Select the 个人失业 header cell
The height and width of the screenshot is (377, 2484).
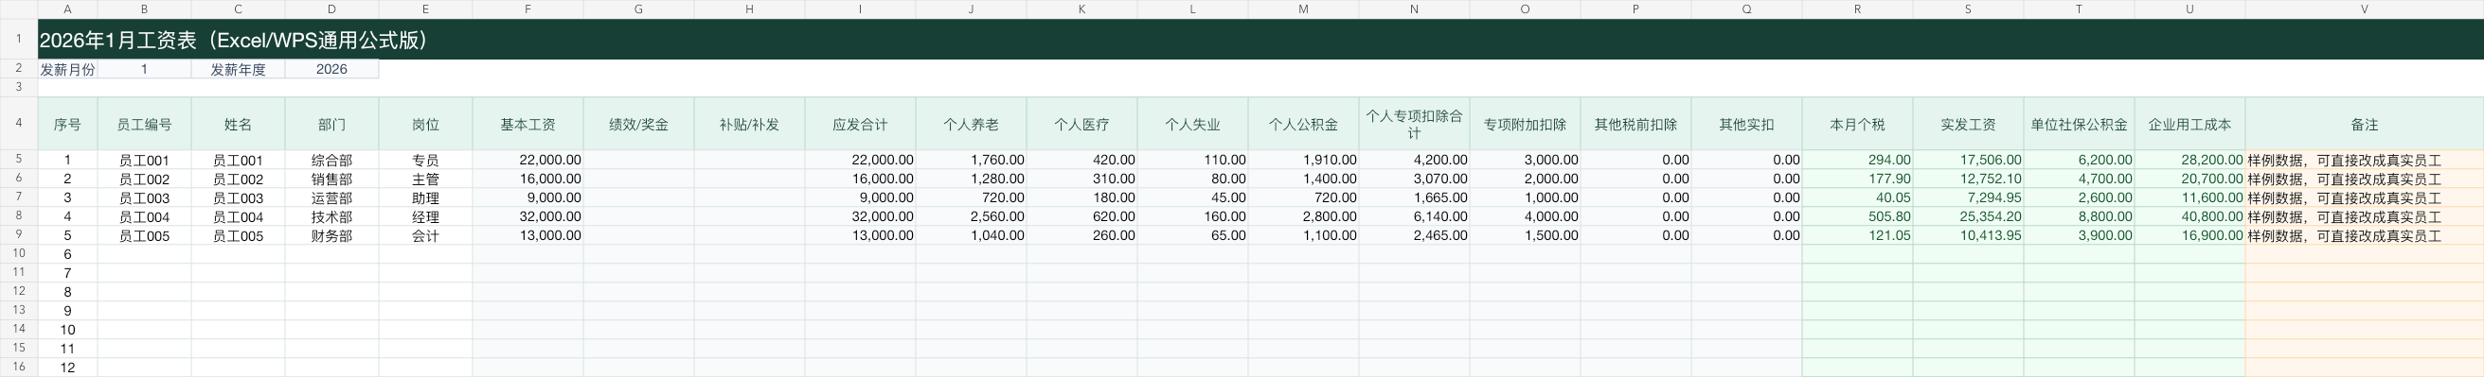[1193, 124]
